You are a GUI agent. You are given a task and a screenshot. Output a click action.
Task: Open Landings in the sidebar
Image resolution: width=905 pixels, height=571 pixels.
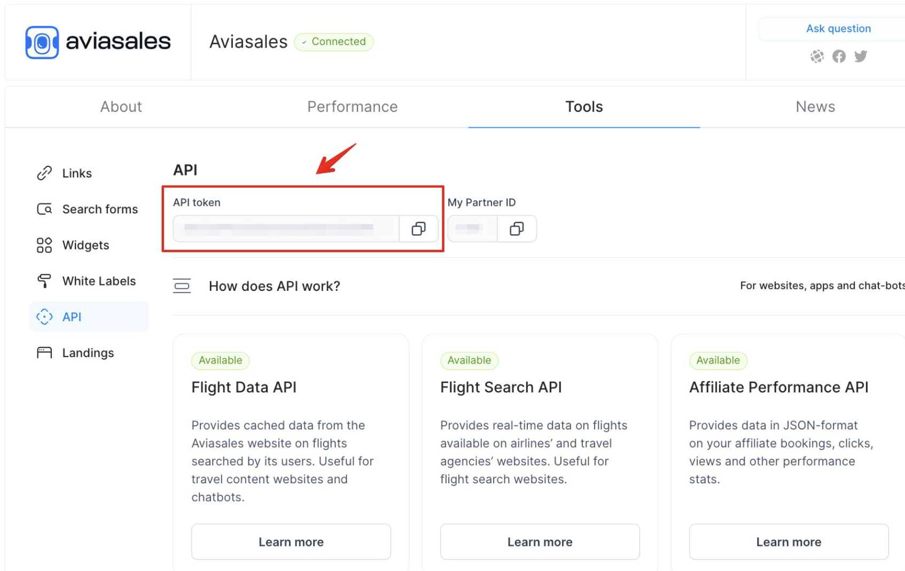(88, 353)
